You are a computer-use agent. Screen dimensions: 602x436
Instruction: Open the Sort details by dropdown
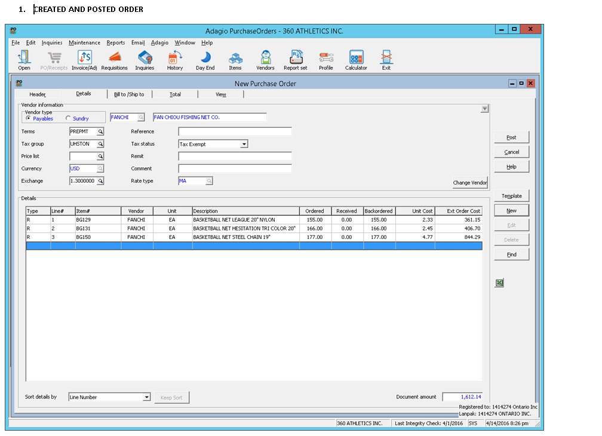[147, 397]
